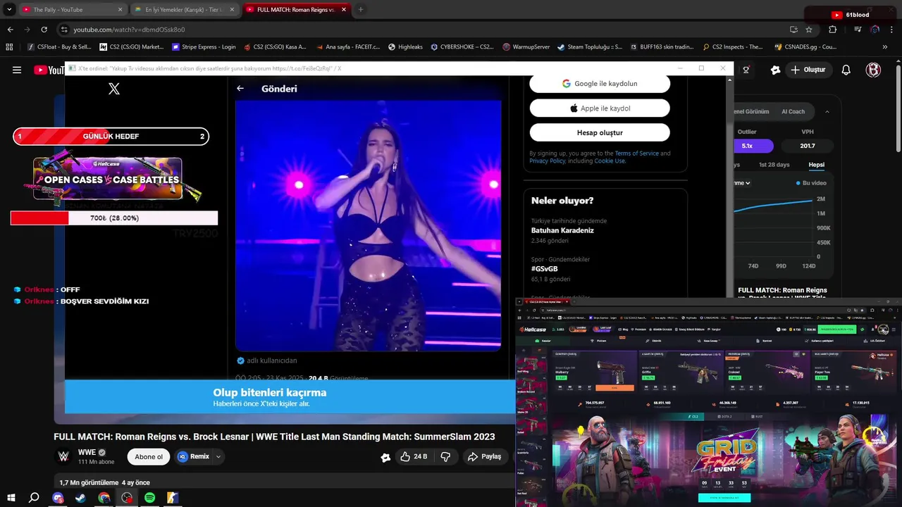Select the Hepsi time range tab

coord(816,165)
